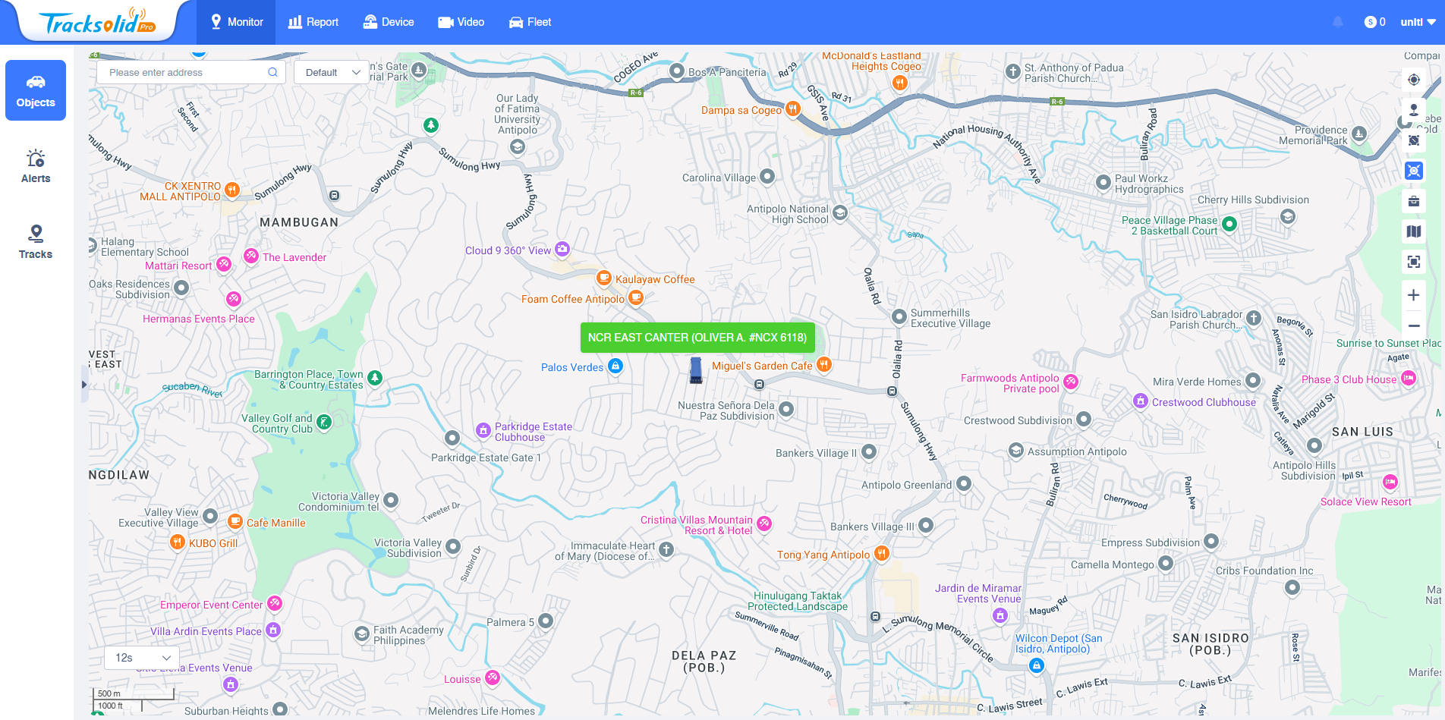Open the 12s refresh interval dropdown
The height and width of the screenshot is (720, 1445).
142,658
